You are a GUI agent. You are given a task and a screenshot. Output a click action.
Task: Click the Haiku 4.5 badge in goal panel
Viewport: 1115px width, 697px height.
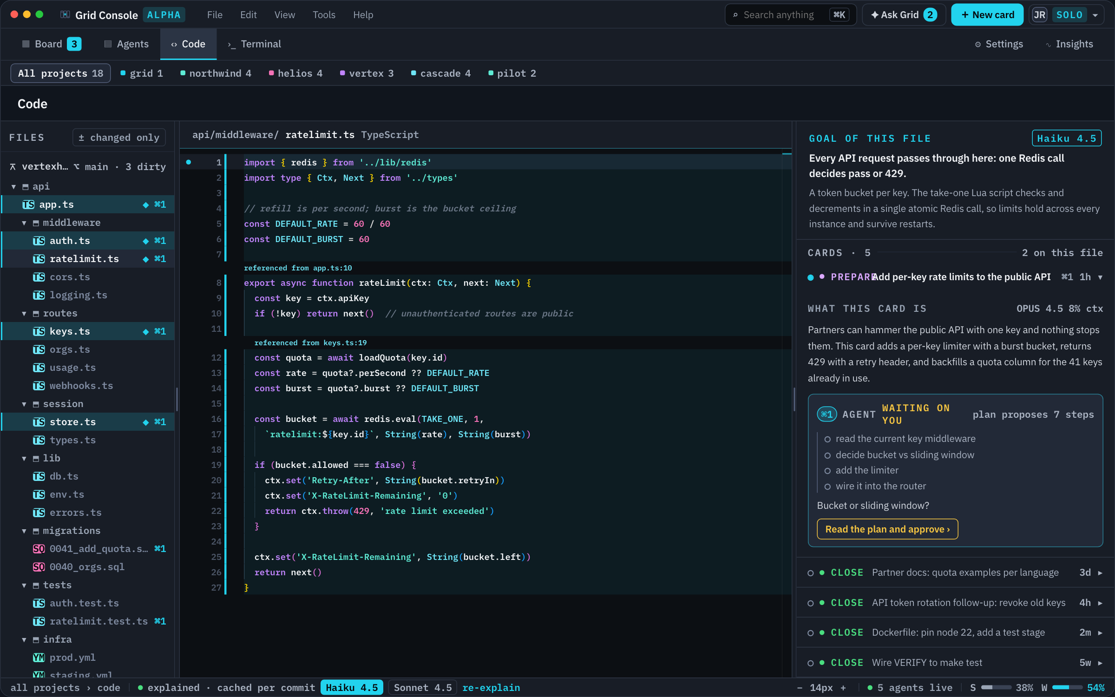pyautogui.click(x=1067, y=138)
